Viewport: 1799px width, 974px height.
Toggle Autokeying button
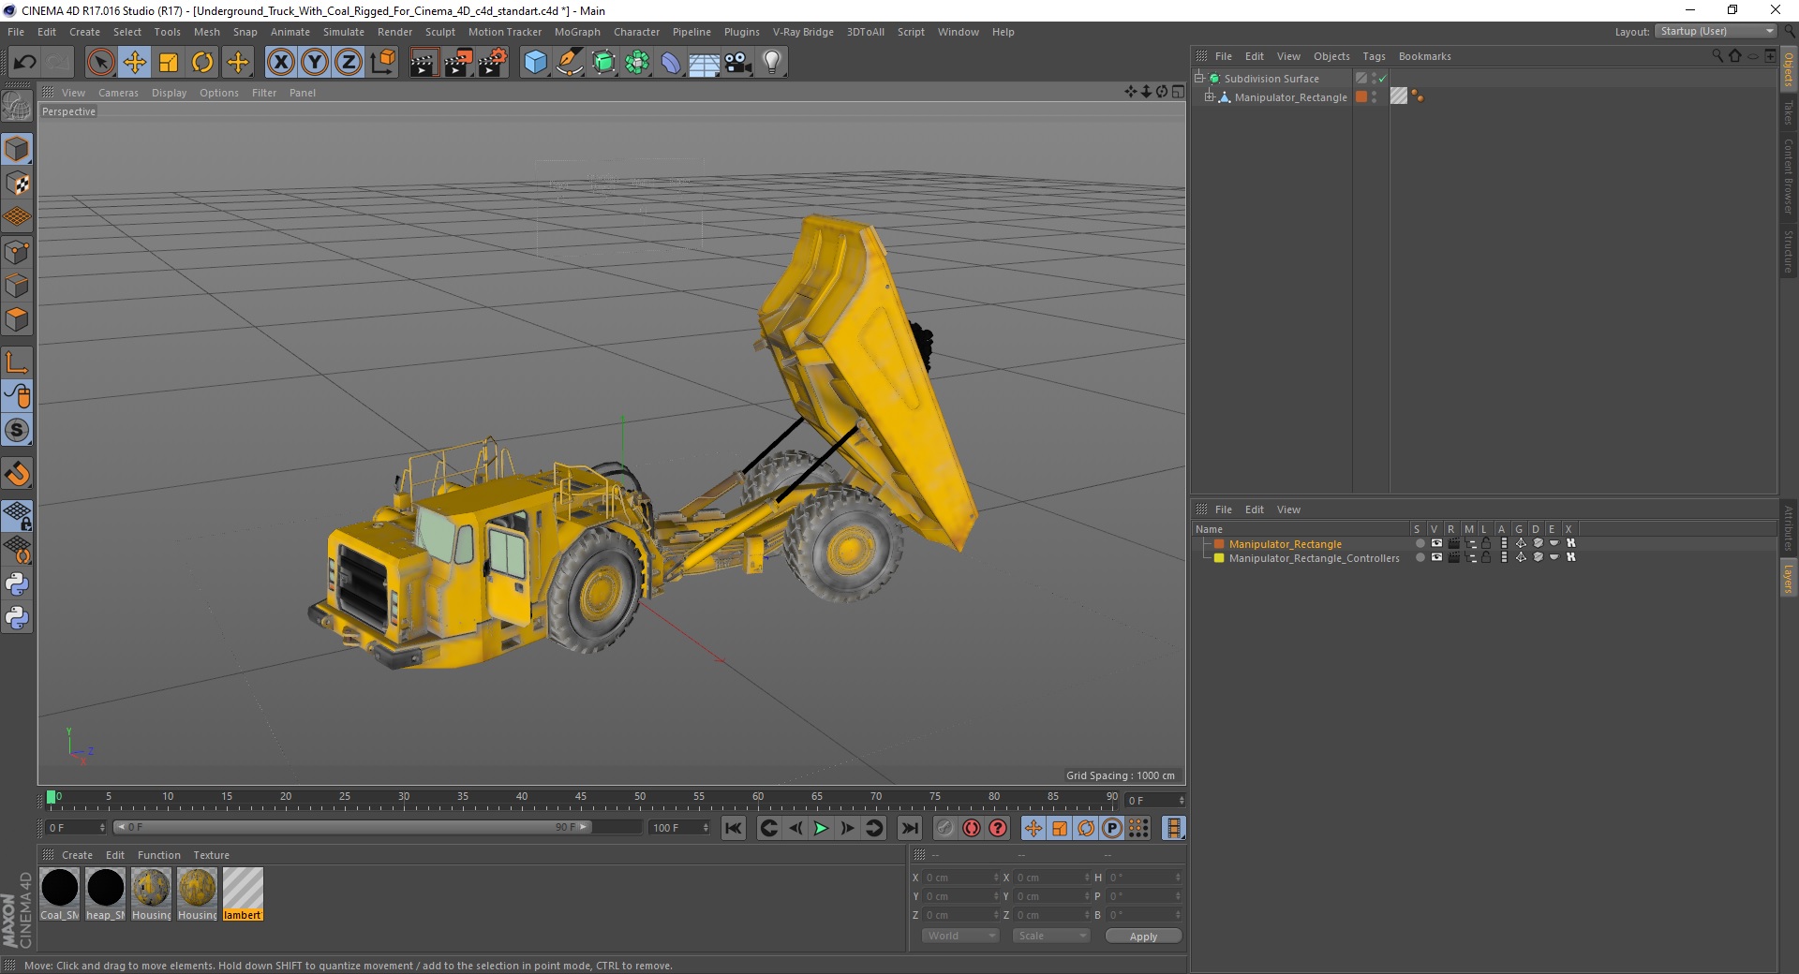pyautogui.click(x=972, y=828)
